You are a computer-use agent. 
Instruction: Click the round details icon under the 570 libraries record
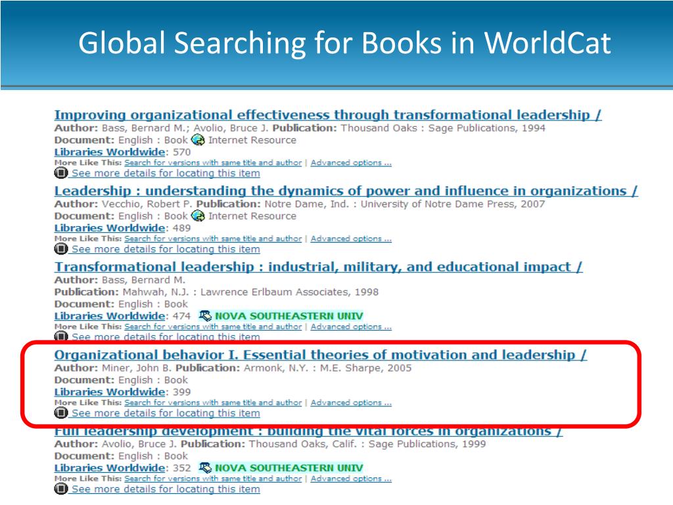pyautogui.click(x=61, y=173)
